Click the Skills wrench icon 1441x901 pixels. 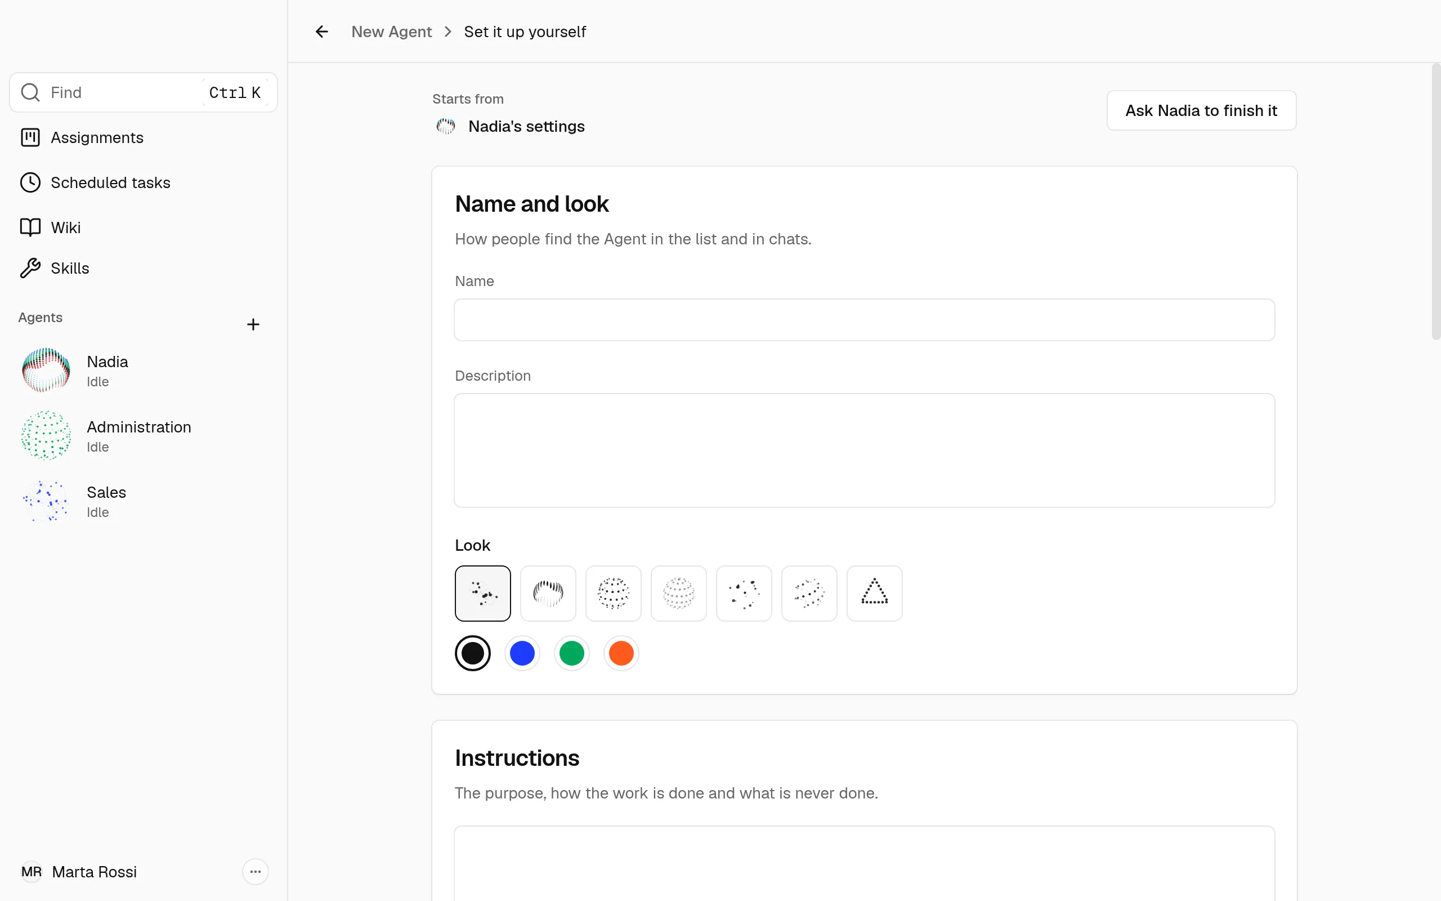pyautogui.click(x=30, y=268)
